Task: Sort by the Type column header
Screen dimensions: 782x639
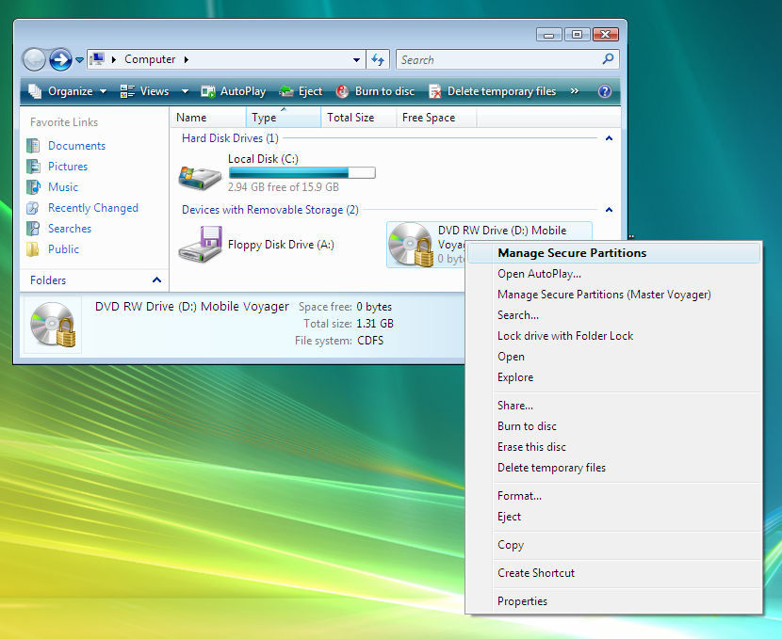Action: (x=284, y=118)
